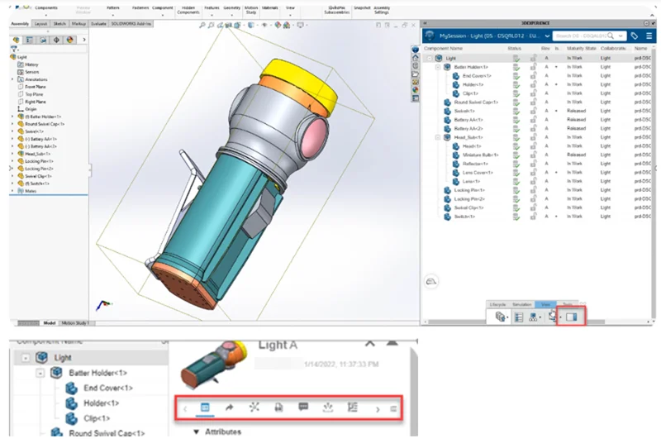Click the Motion Study 1 bottom tab
661x448 pixels.
[74, 322]
